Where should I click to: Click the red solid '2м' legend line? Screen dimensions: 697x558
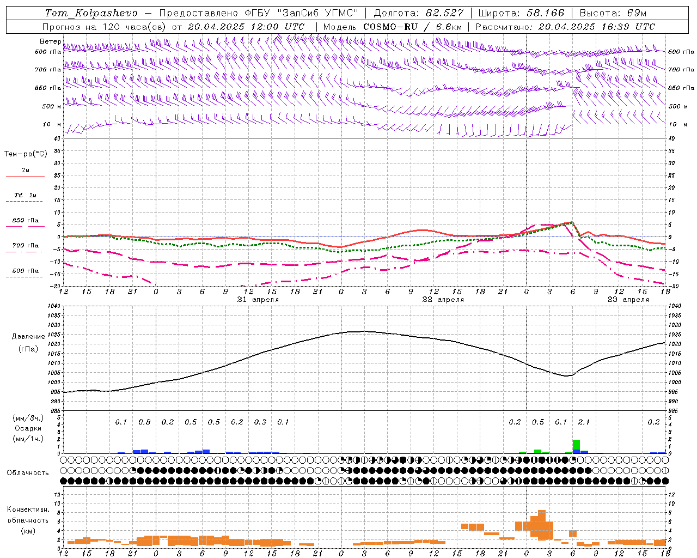coord(25,177)
